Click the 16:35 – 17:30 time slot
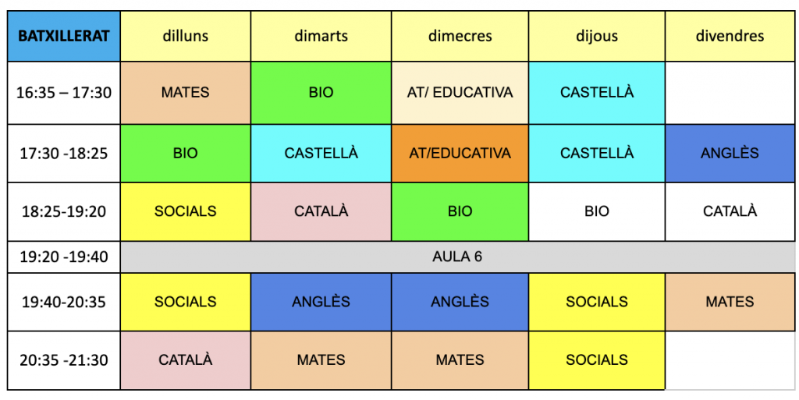799x400 pixels. pos(64,93)
